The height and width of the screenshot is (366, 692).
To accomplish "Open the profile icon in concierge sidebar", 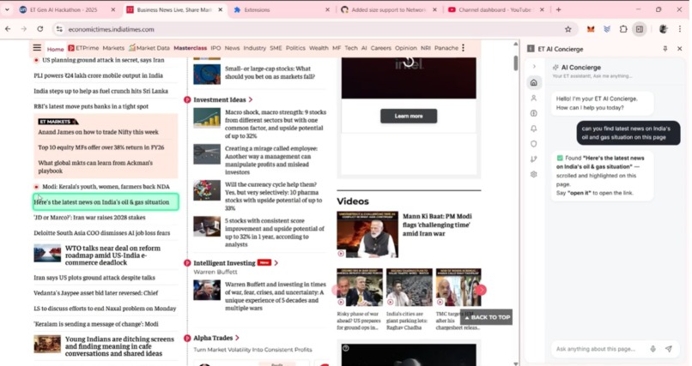I will pyautogui.click(x=533, y=98).
